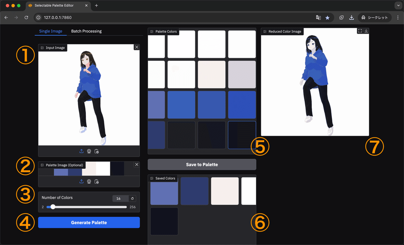Upload an image via the Input Image upload icon
The height and width of the screenshot is (245, 404).
click(81, 151)
